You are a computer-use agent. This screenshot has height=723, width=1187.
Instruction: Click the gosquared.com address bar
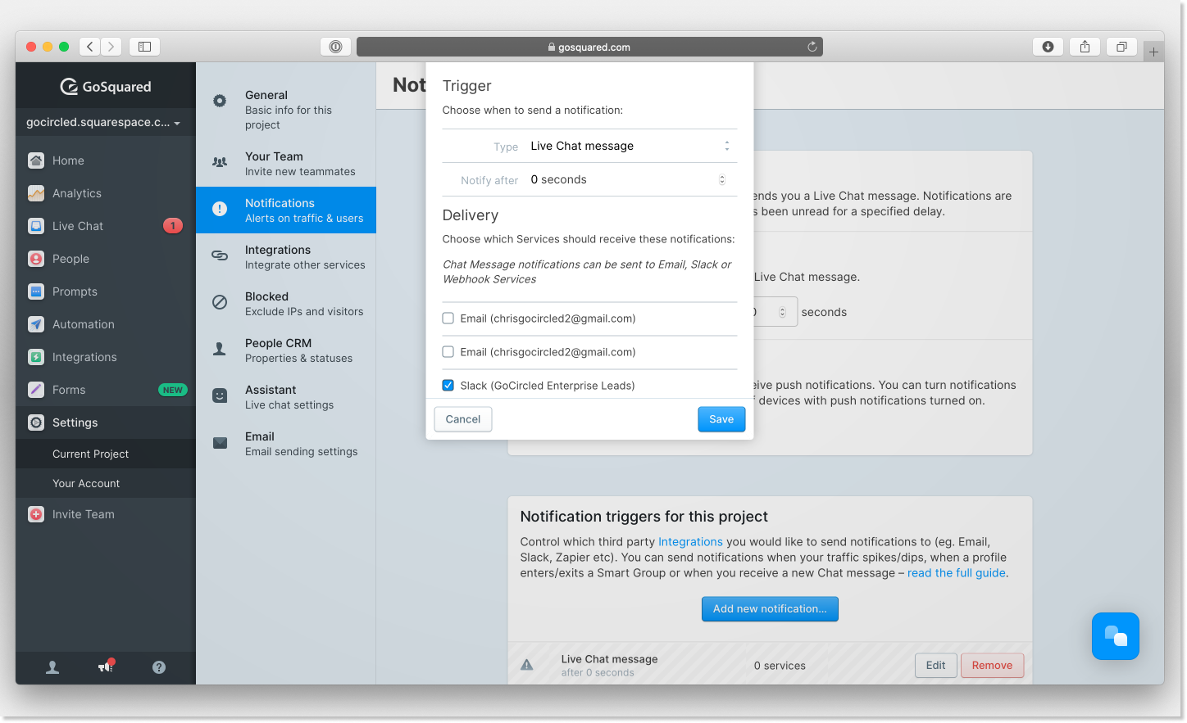[589, 47]
